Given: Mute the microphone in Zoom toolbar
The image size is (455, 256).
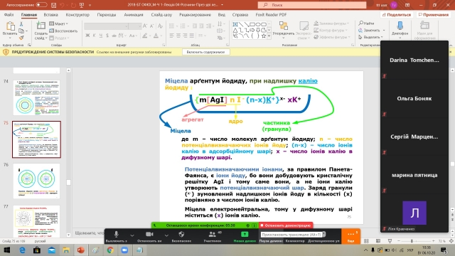Looking at the screenshot, I should (117, 234).
